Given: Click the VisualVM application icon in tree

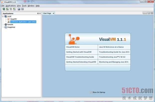Looking at the screenshot, I should coord(9,19).
